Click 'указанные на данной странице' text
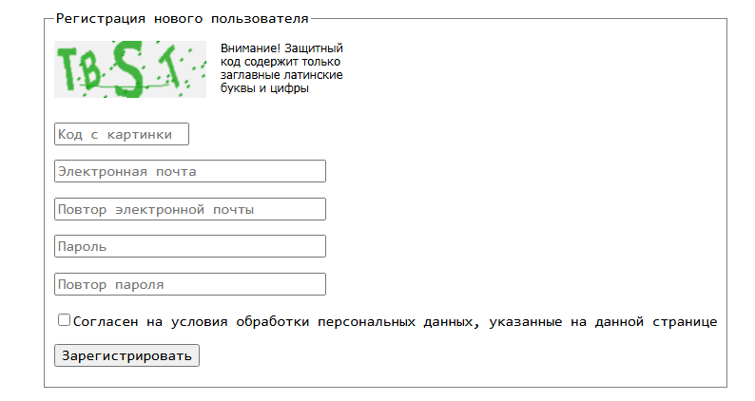 tap(603, 322)
